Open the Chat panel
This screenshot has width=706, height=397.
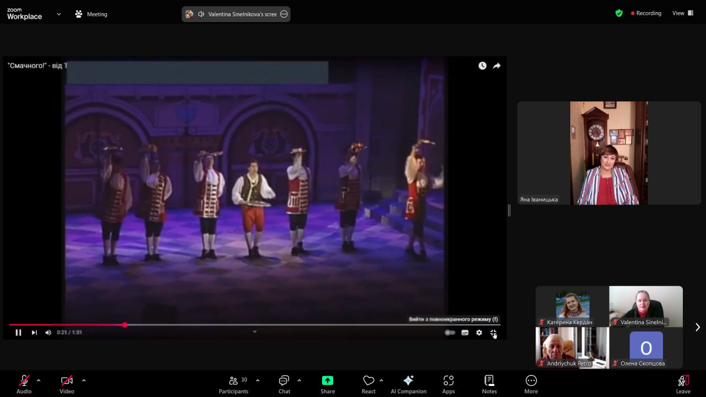point(284,384)
